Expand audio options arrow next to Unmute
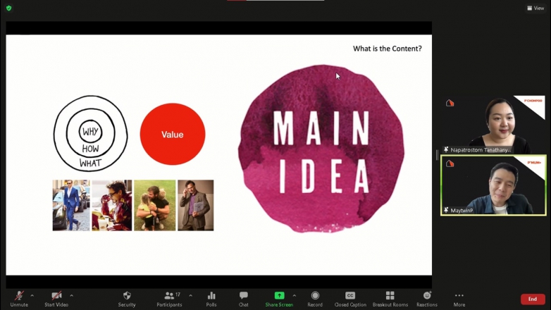This screenshot has width=551, height=310. [32, 295]
